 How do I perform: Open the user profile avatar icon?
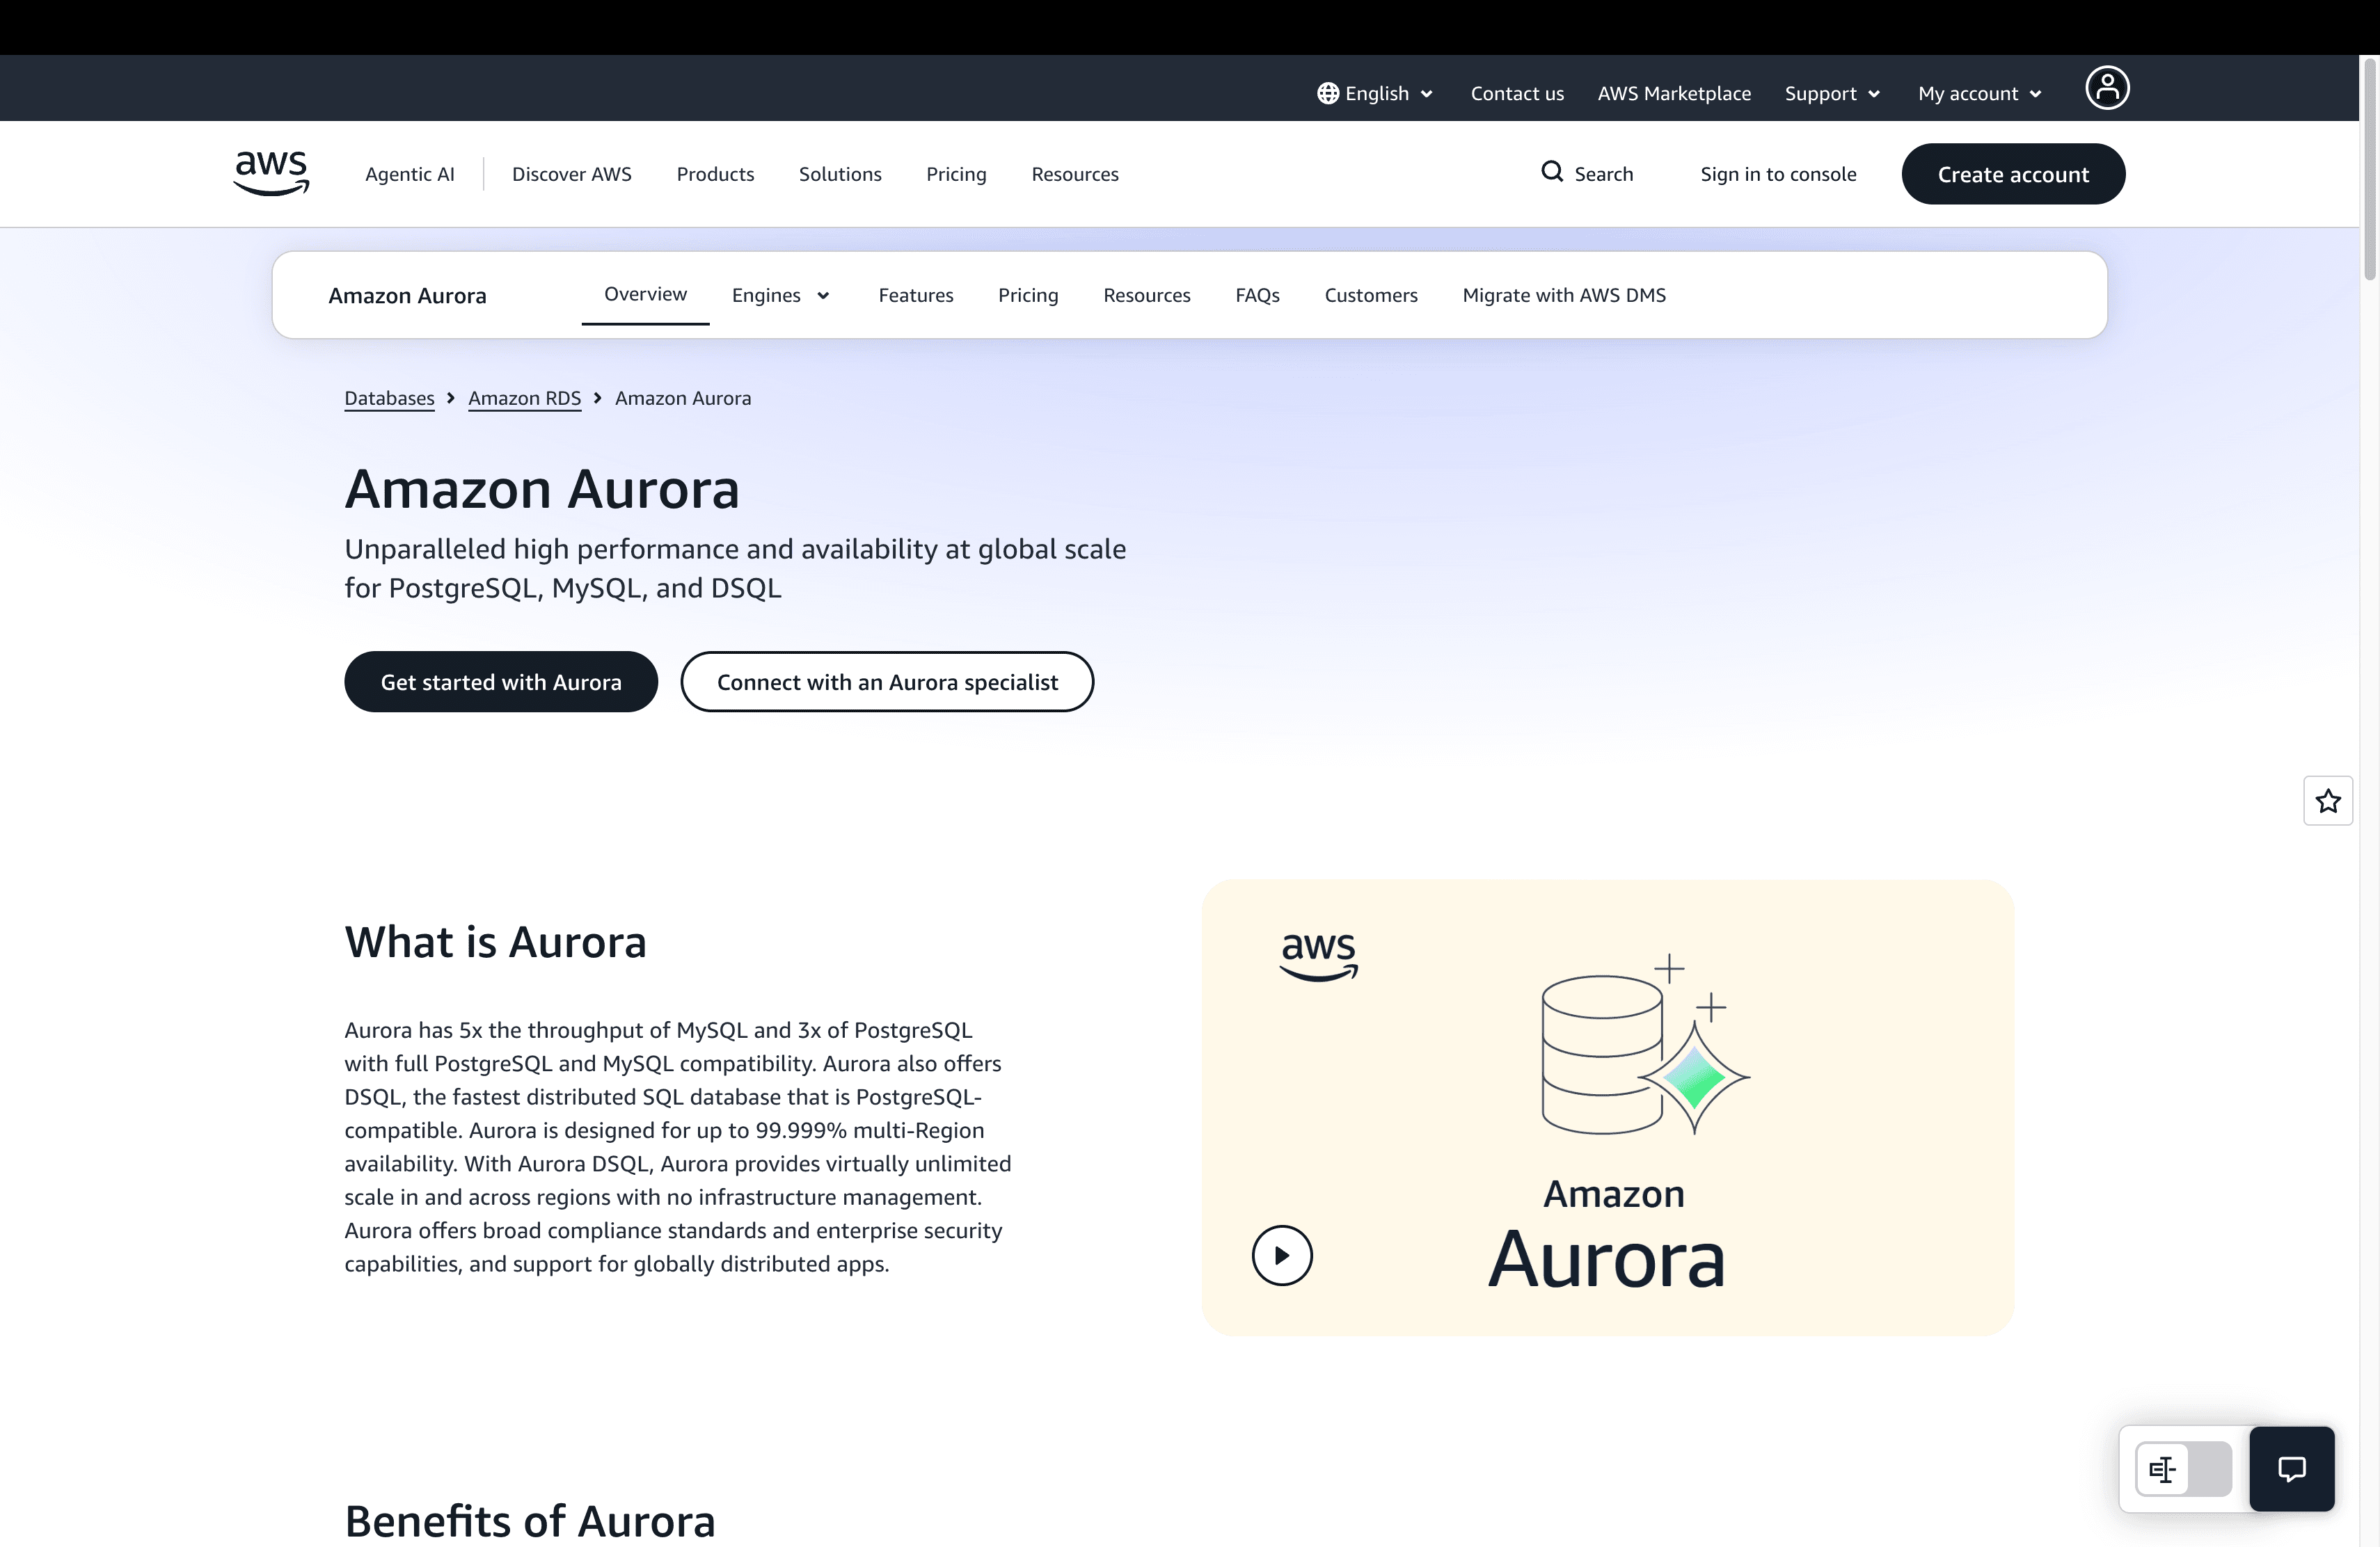[2107, 88]
